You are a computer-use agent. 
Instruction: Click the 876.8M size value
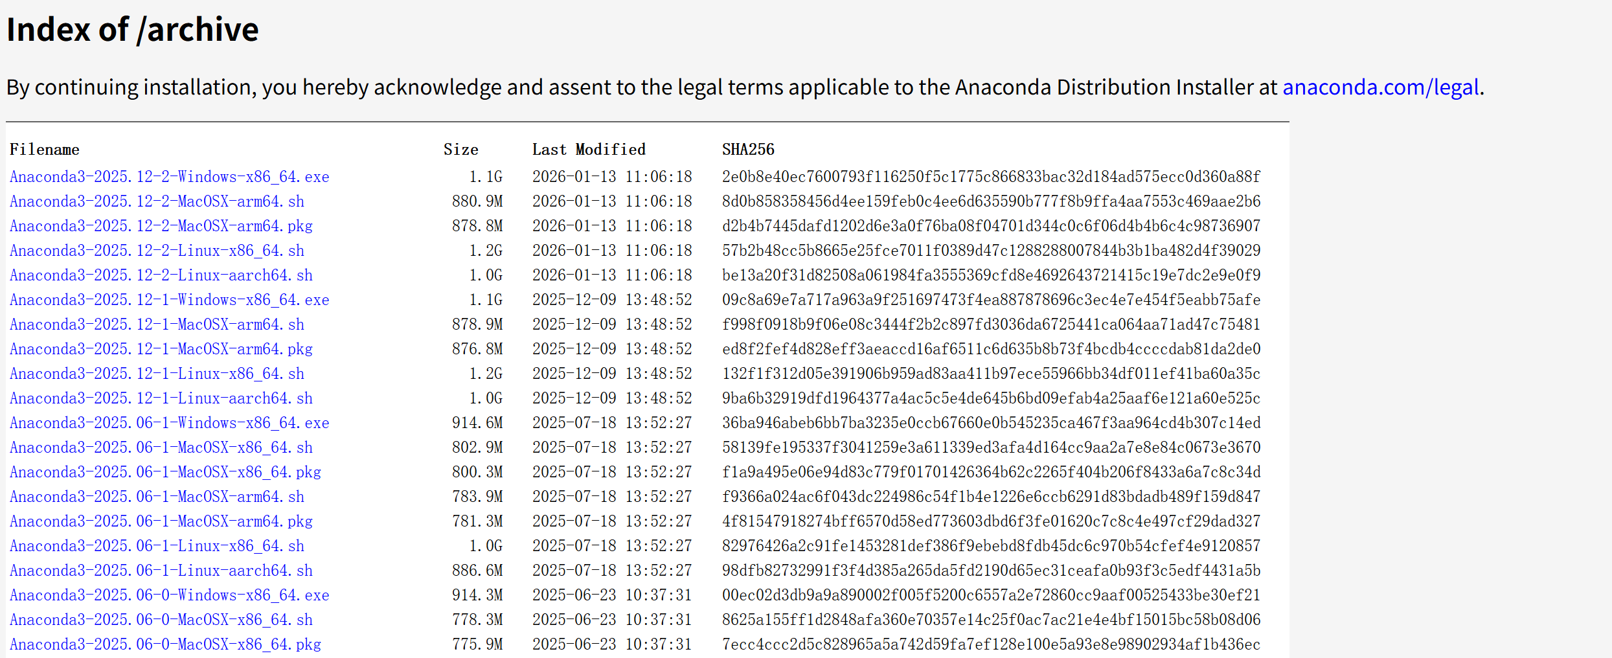tap(477, 349)
